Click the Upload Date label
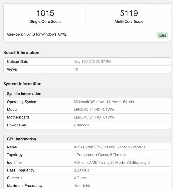Screen dimensions: 173x189 tap(17, 62)
